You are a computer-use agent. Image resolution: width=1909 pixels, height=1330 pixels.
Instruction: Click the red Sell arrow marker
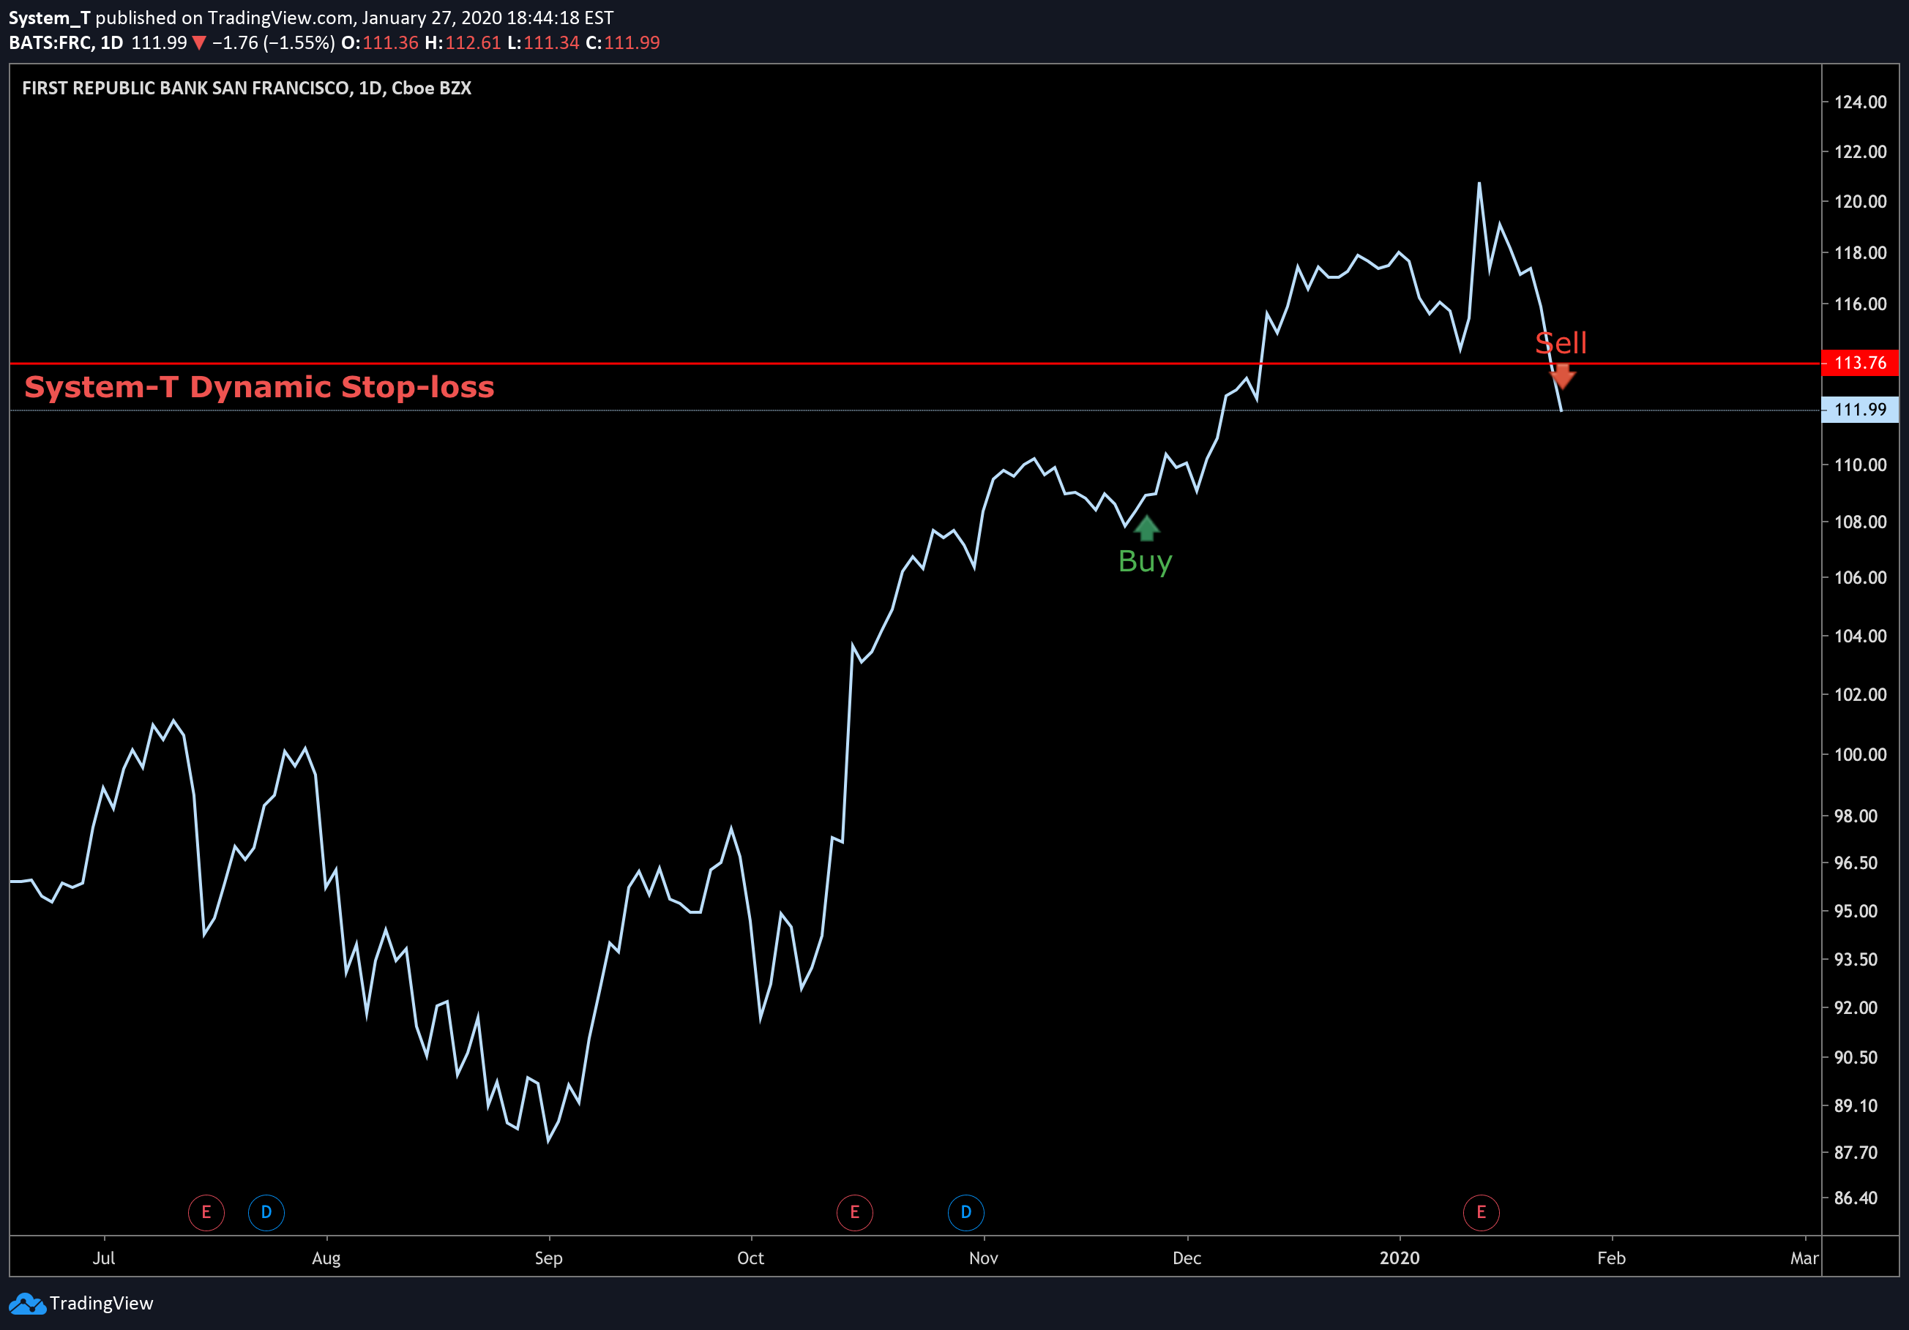[1562, 376]
